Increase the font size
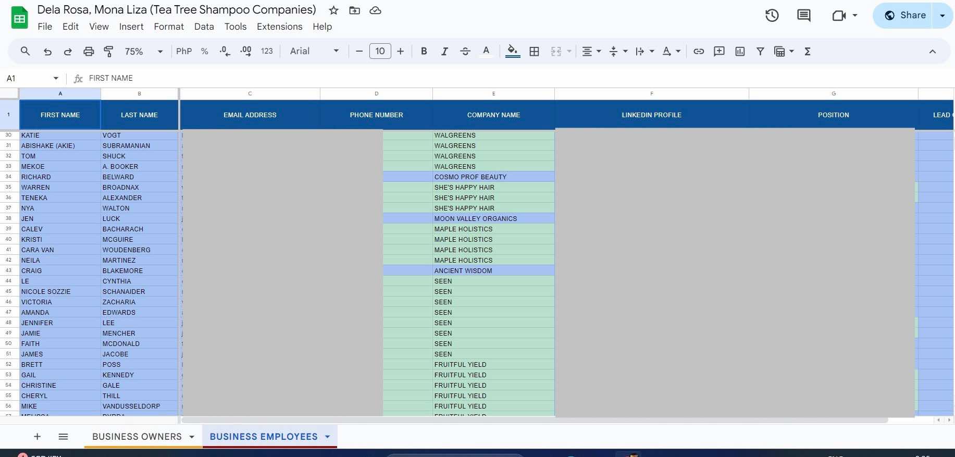 click(400, 51)
